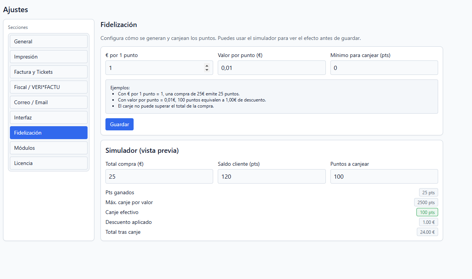Viewport: 472px width, 279px height.
Task: Increase € por 1 punto with stepper arrows
Action: point(207,66)
